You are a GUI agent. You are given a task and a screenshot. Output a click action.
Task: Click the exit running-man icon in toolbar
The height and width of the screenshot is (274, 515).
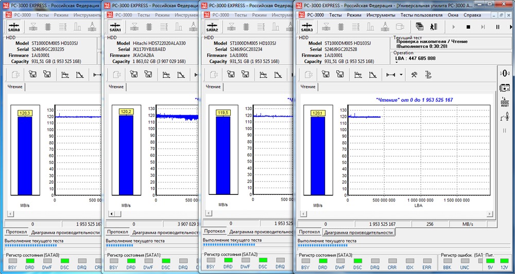pos(434,27)
